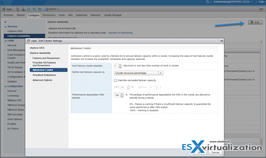
Task: Open the Networks tab
Action: 96,15
